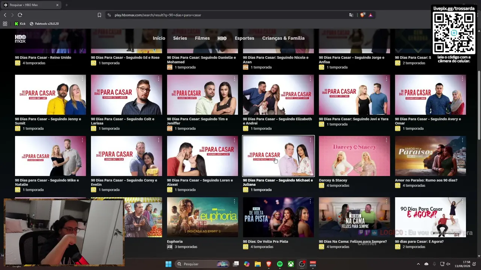Open options menu for Michael e Juliana card

[310, 140]
